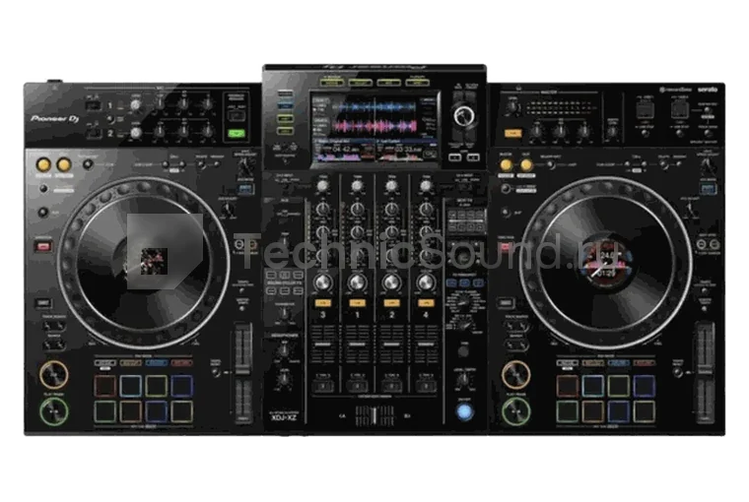Viewport: 749px width, 502px height.
Task: Click the channel 1 Color FX knob
Action: coord(357,282)
